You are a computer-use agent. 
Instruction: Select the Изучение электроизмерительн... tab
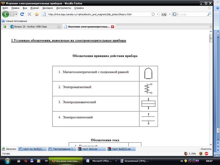coord(89,26)
